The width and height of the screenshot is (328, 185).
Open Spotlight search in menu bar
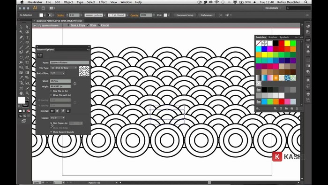(x=306, y=2)
